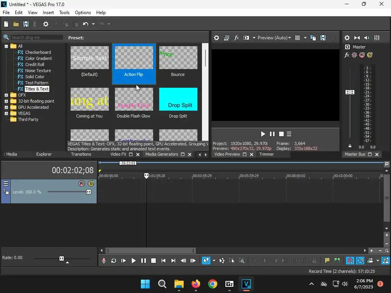391x293 pixels.
Task: Open the undo history dropdown arrow
Action: click(x=93, y=24)
